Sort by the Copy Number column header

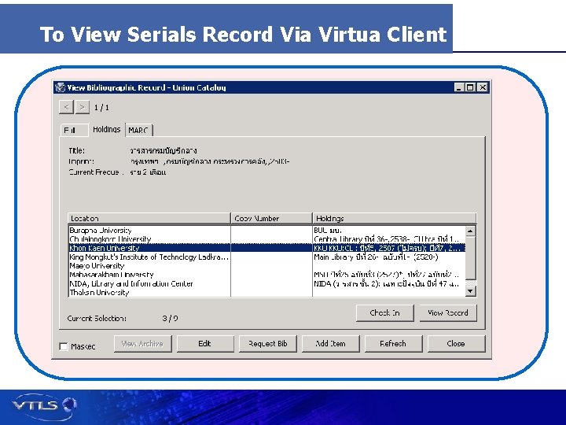point(271,218)
